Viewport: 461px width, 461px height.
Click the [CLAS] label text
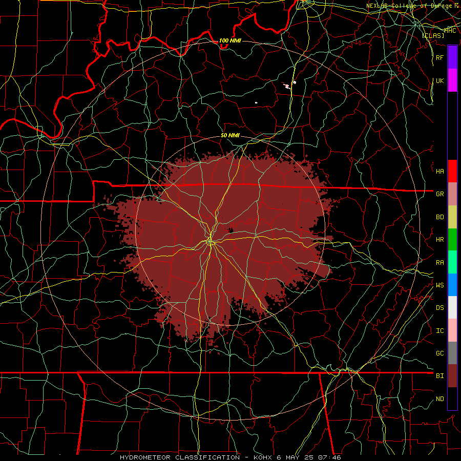(x=433, y=35)
